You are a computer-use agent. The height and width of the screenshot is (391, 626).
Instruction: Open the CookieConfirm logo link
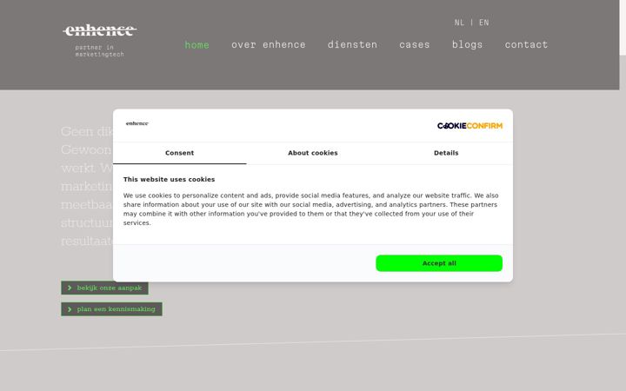click(x=469, y=126)
